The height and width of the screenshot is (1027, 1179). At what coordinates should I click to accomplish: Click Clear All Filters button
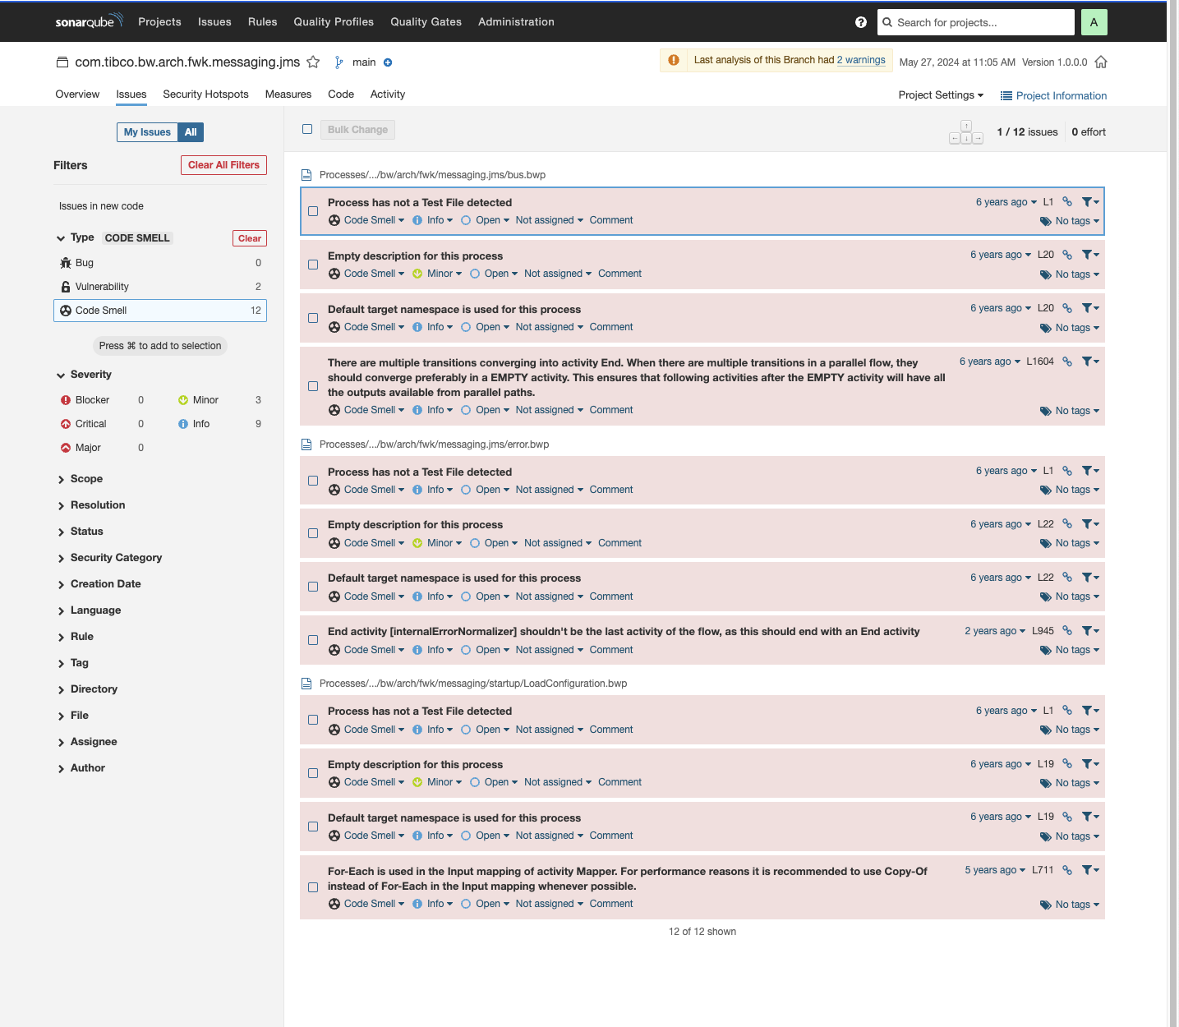coord(223,165)
